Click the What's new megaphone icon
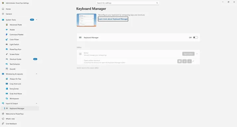Image resolution: width=237 pixels, height=127 pixels. (3, 119)
